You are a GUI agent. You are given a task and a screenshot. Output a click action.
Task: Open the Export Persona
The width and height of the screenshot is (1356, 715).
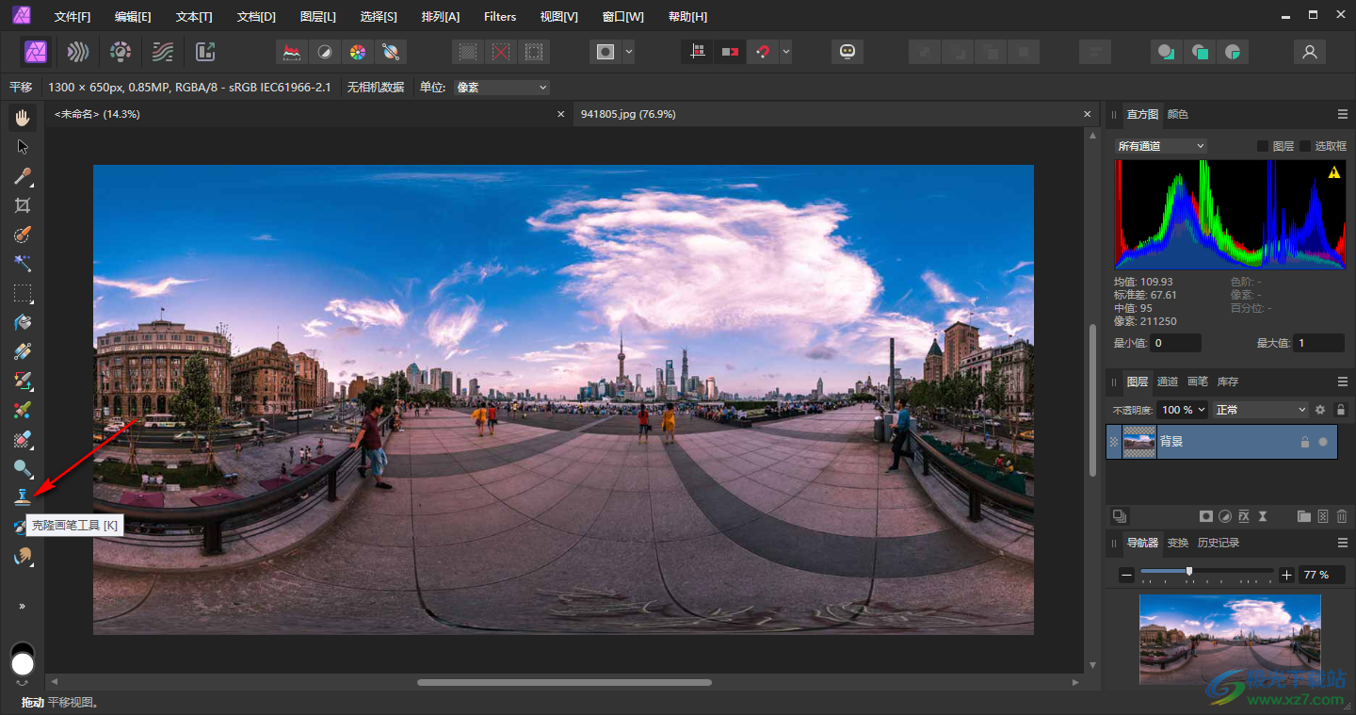(205, 52)
